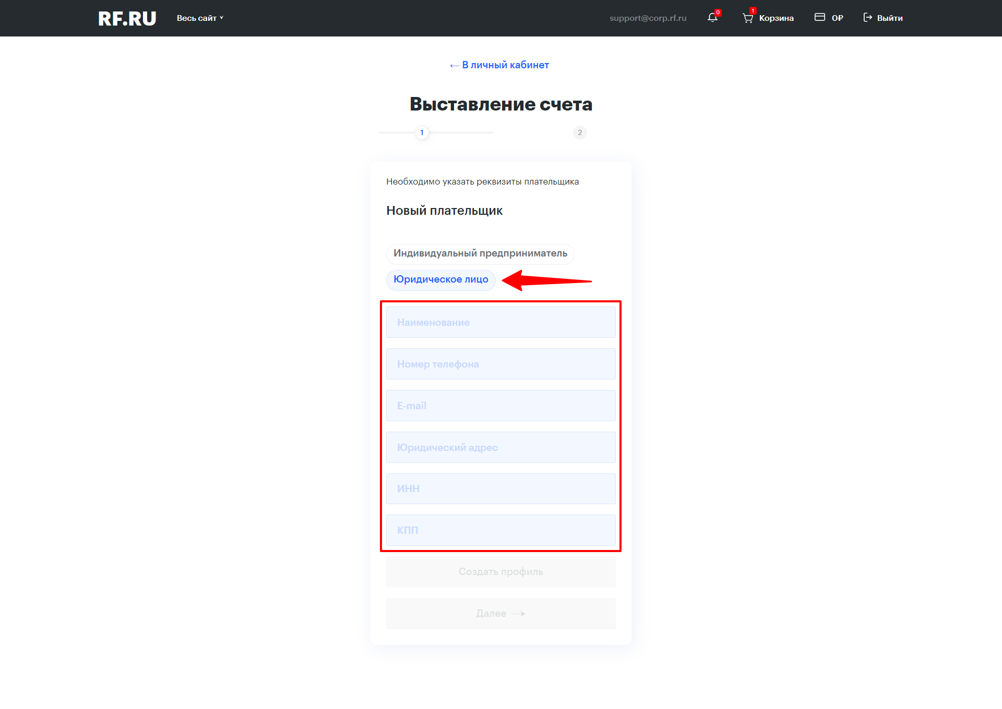
Task: Focus the Номер телефона field
Action: pos(501,364)
